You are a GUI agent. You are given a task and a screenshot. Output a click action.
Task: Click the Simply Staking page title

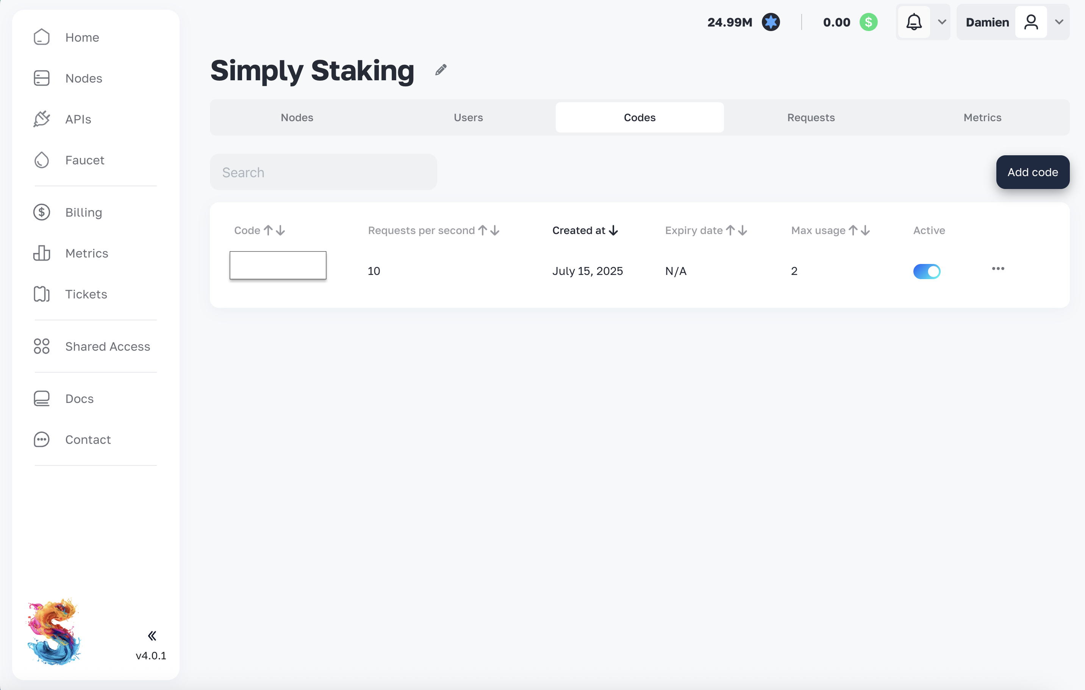click(x=312, y=71)
